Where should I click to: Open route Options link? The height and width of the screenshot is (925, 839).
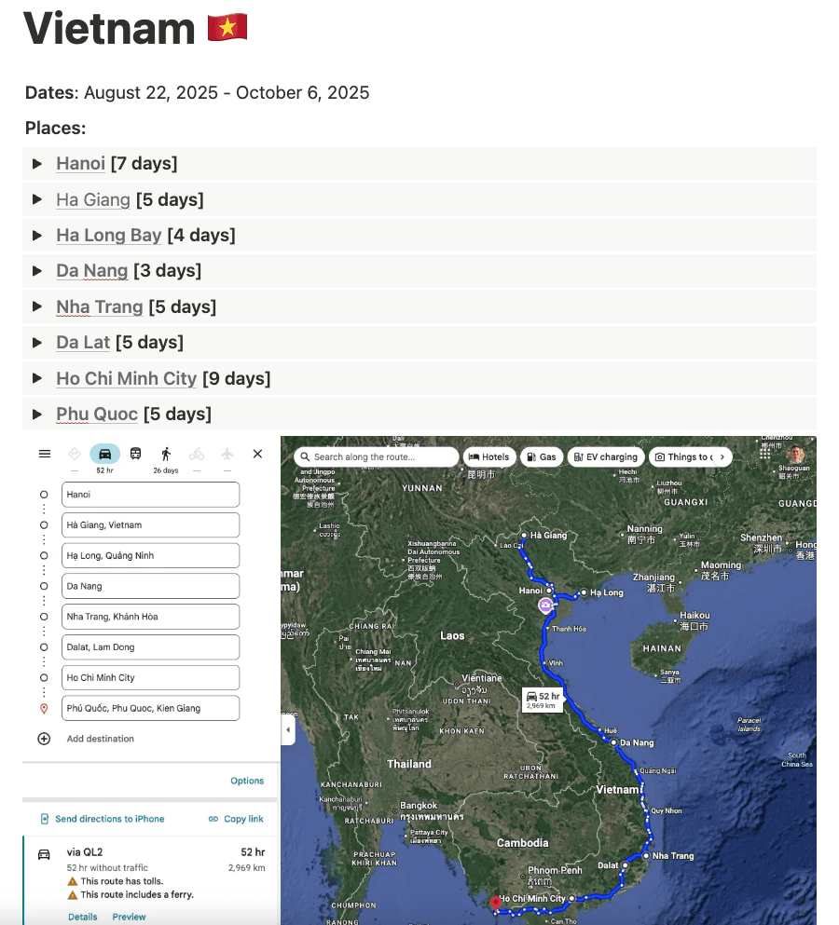pyautogui.click(x=247, y=781)
